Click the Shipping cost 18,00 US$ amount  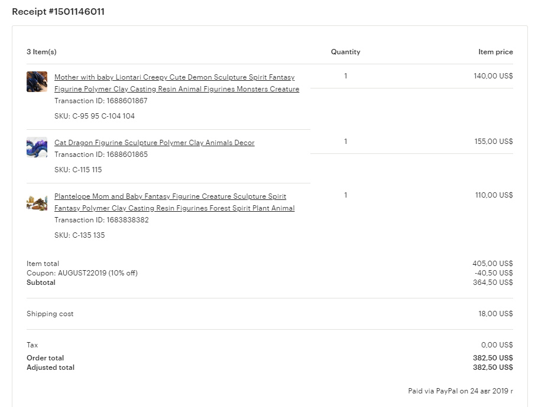coord(496,314)
